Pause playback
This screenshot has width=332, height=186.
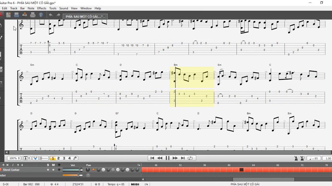(x=168, y=158)
